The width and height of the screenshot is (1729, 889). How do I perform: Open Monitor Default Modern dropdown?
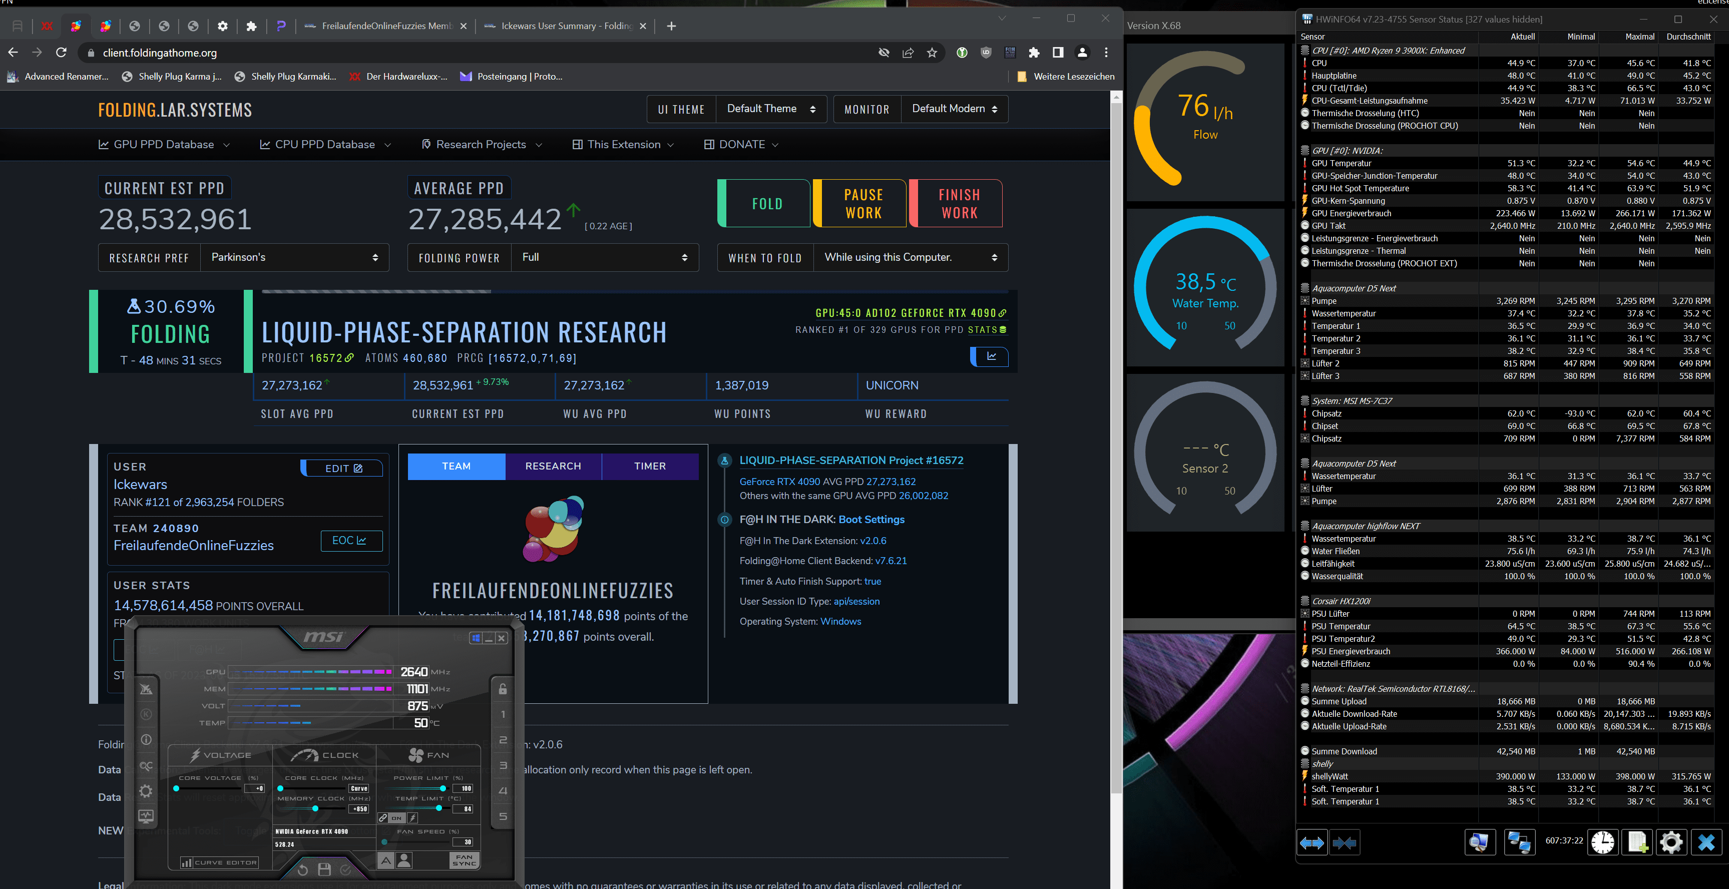(x=955, y=109)
